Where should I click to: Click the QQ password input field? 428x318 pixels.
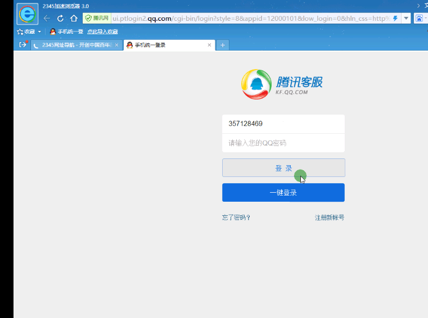[x=283, y=143]
